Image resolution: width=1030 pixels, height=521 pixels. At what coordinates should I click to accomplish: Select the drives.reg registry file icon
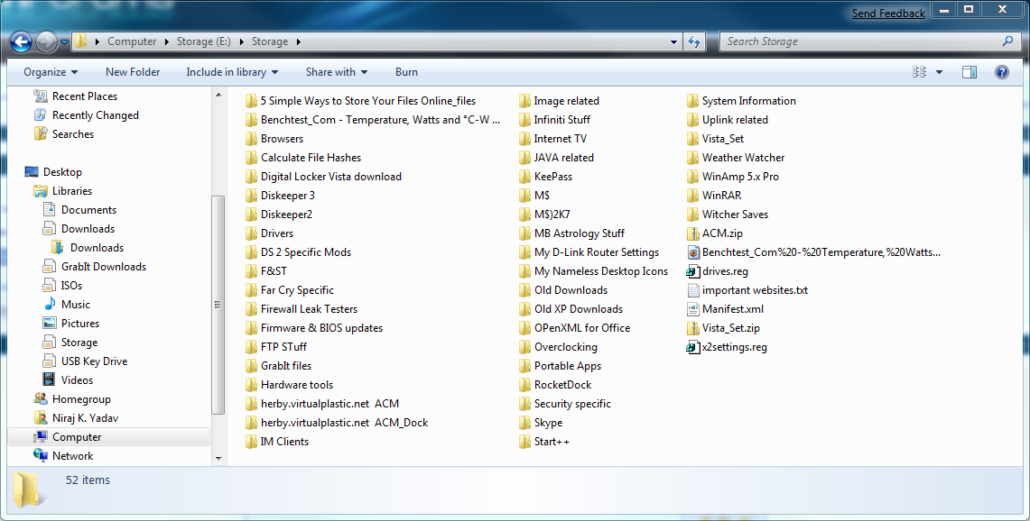point(693,271)
